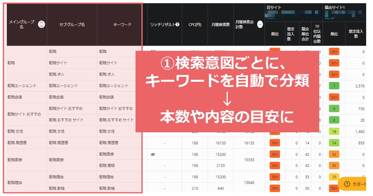Click 転職エージェント in the キーワード column
The width and height of the screenshot is (373, 196).
click(114, 86)
